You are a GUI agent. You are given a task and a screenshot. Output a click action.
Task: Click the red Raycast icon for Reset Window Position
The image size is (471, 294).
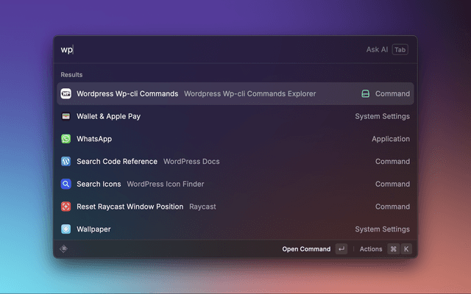pos(65,207)
